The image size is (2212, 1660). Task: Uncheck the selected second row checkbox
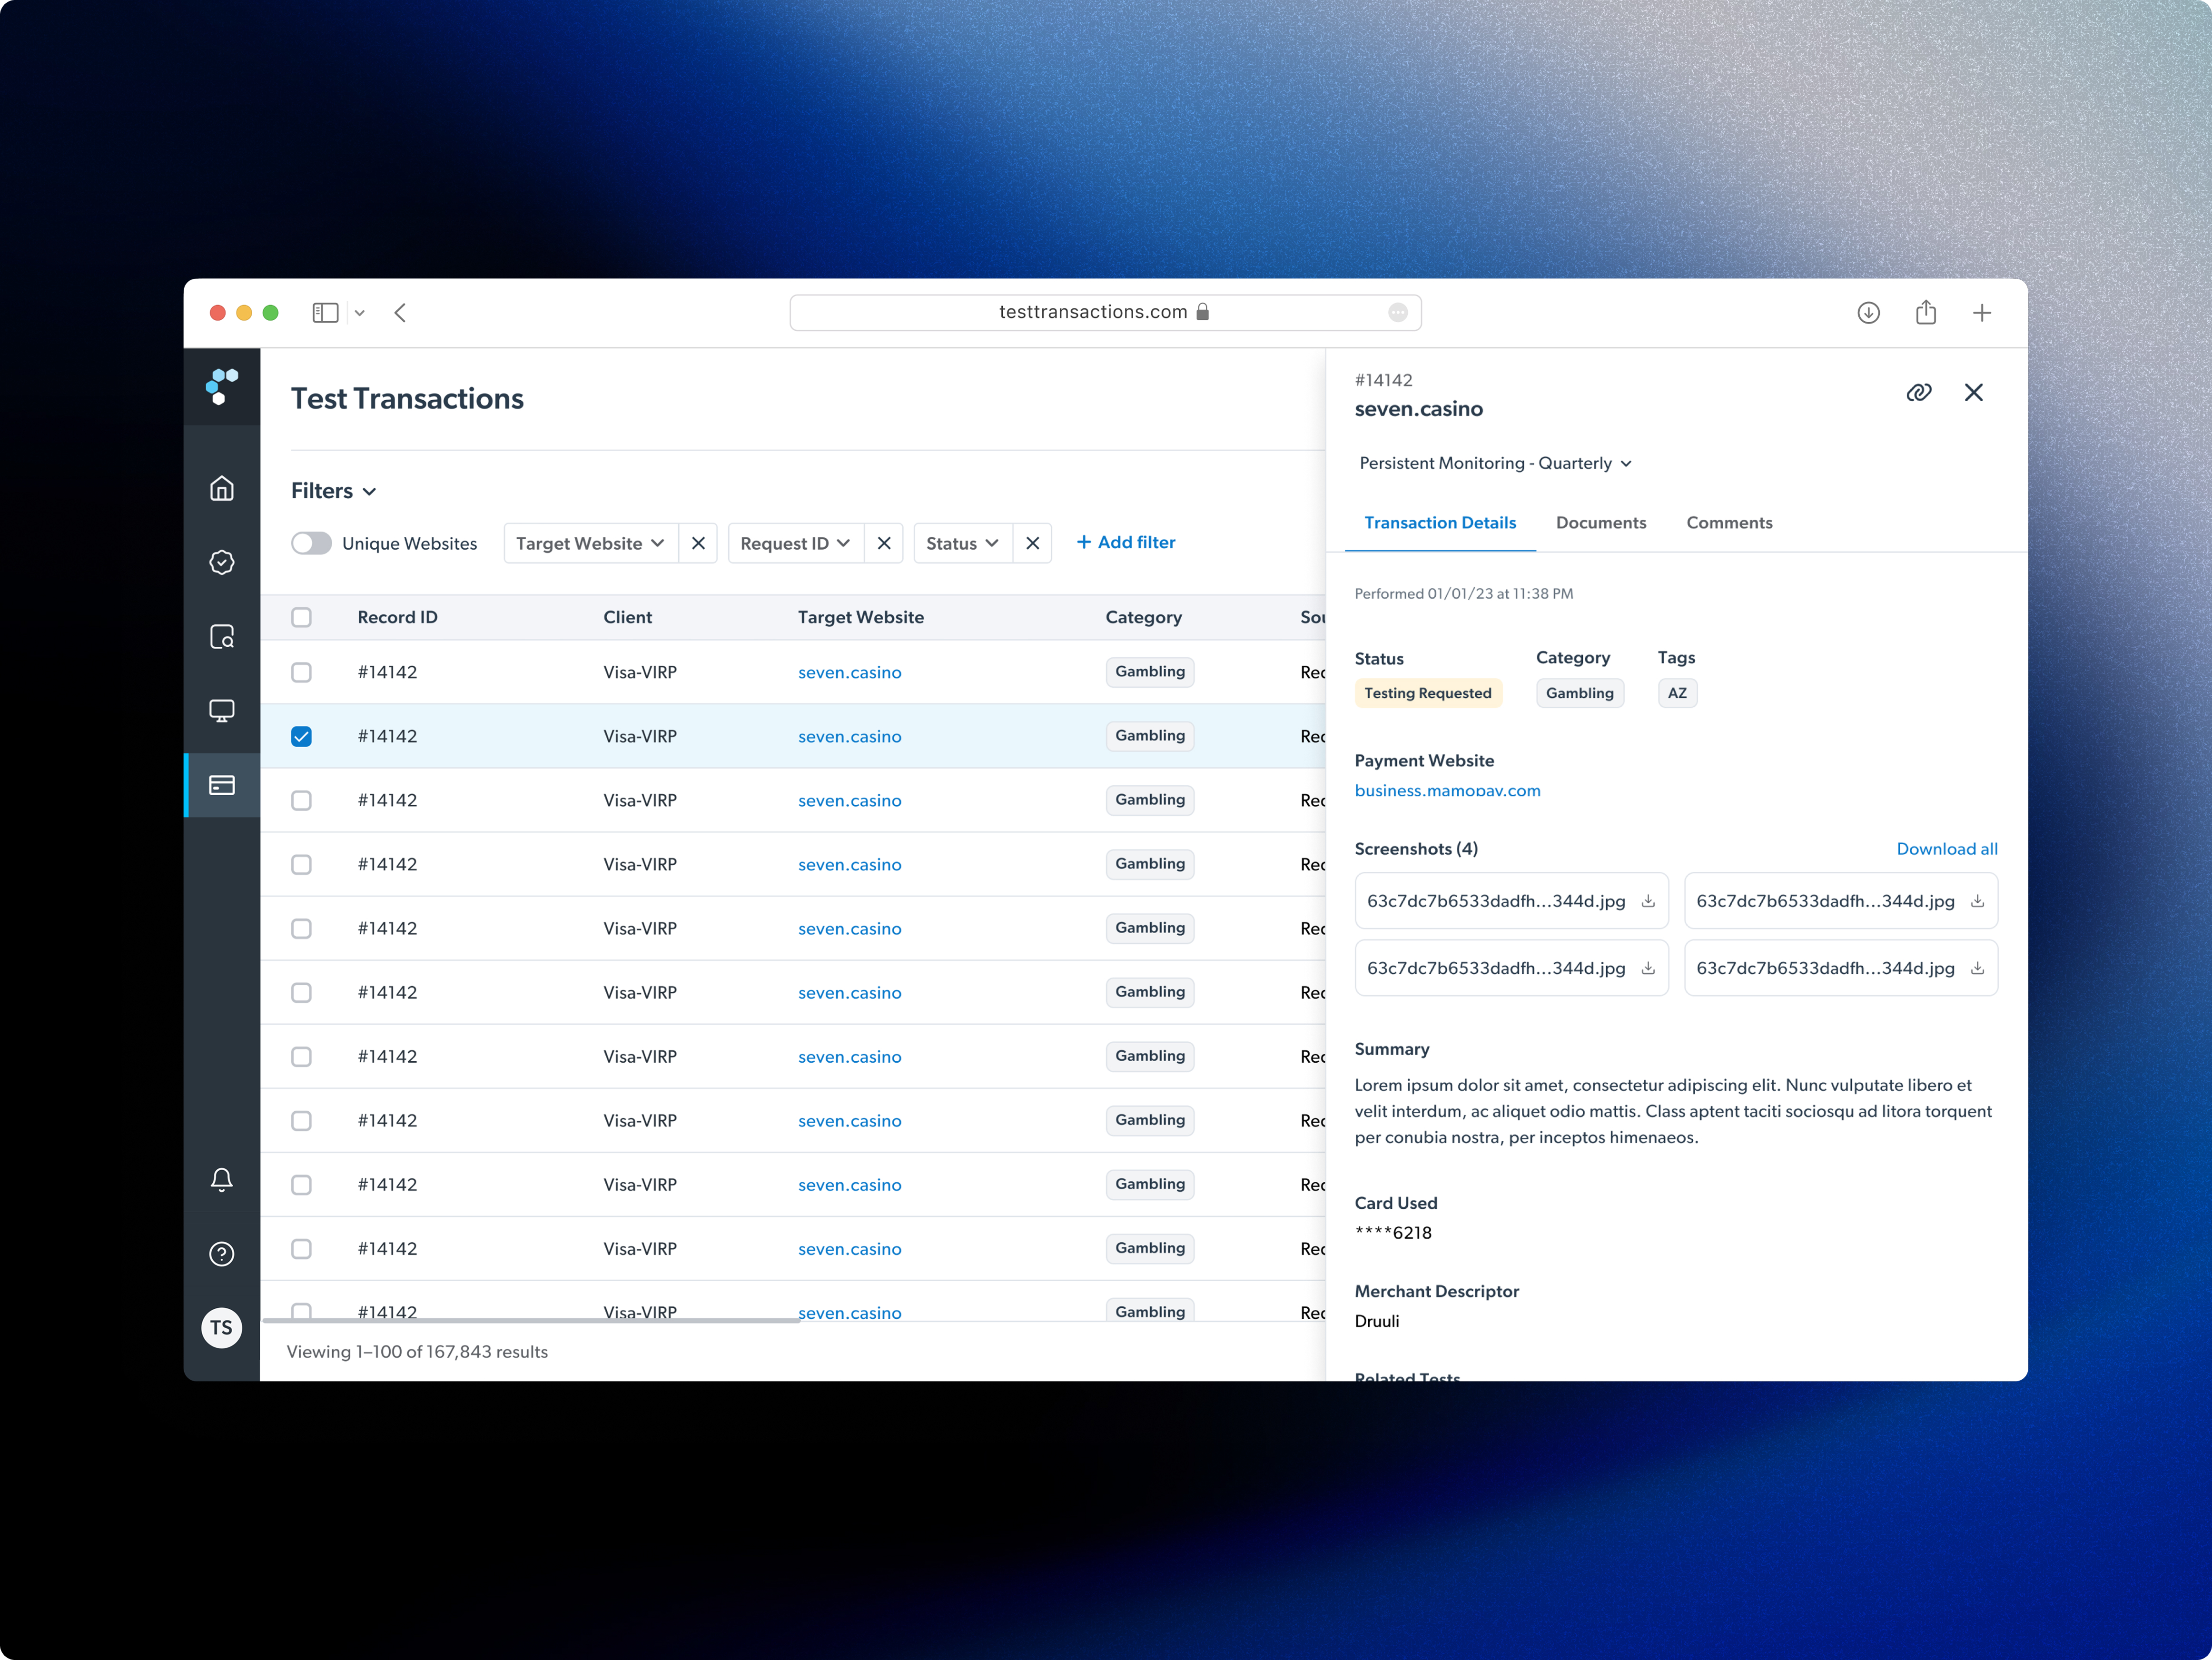coord(301,736)
